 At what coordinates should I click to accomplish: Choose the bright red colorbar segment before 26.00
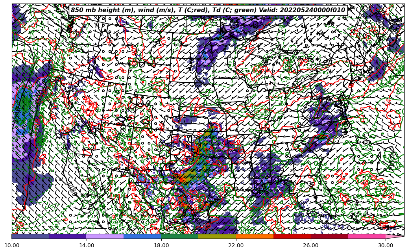[292, 237]
